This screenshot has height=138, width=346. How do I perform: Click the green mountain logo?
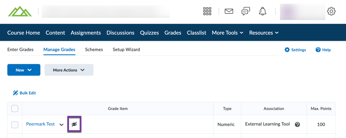[x=19, y=11]
